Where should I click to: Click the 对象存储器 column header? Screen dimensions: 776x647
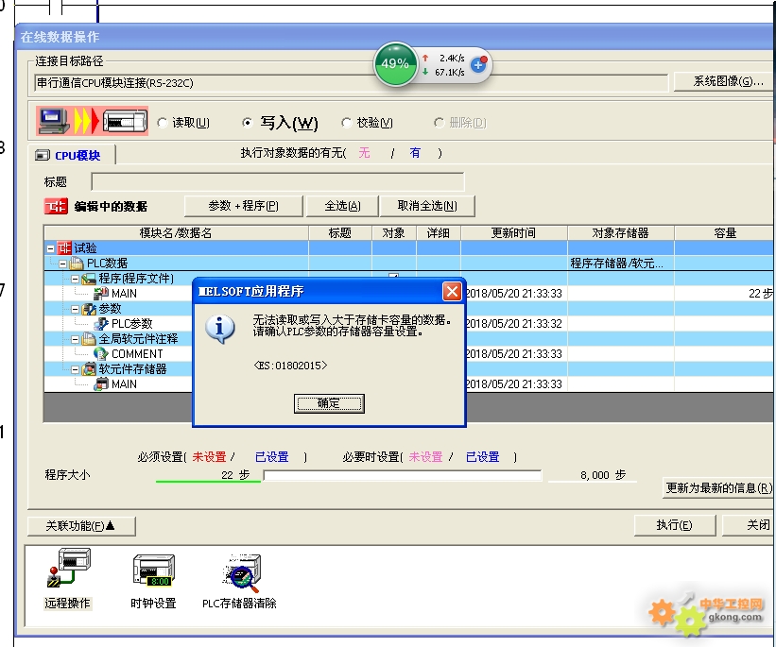point(620,232)
